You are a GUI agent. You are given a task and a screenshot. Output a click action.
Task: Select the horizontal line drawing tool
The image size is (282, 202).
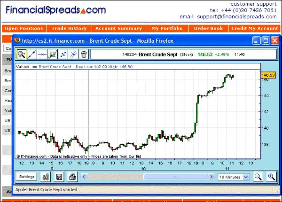pos(42,54)
